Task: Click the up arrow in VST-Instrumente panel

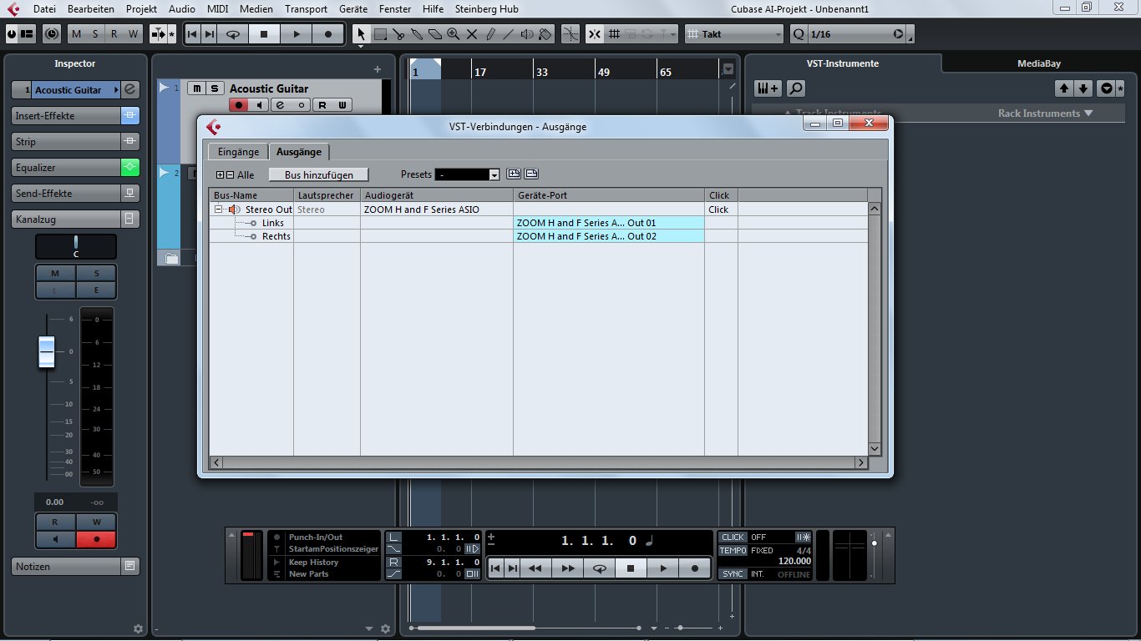Action: click(1063, 88)
